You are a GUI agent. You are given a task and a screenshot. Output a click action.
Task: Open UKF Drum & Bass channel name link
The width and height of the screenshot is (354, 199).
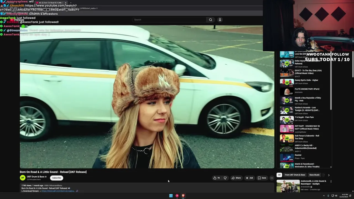pos(36,177)
